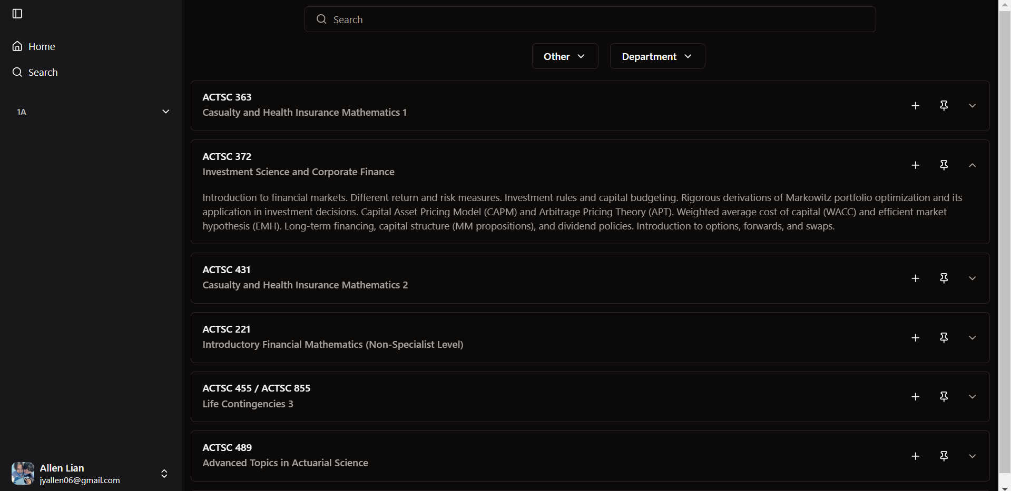Collapse ACTSC 372 course description

[x=973, y=165]
